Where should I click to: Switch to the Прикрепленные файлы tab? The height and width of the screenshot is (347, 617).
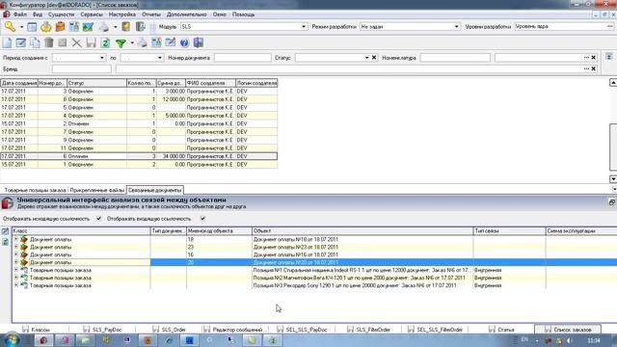(96, 190)
